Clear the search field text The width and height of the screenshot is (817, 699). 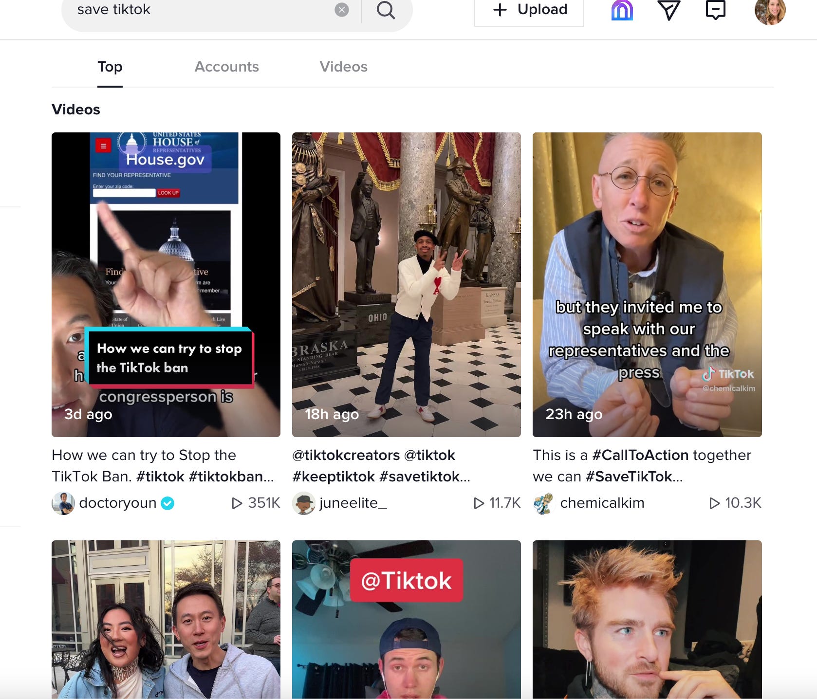click(x=342, y=10)
